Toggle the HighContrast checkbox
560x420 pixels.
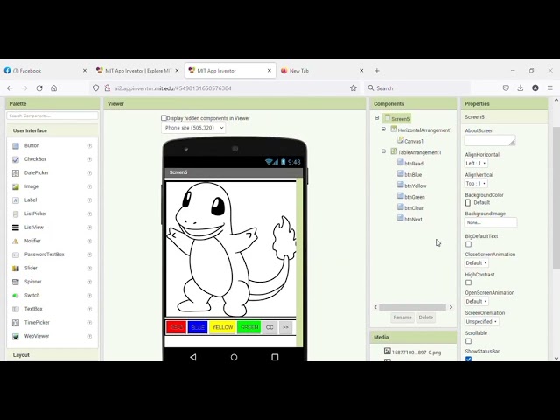click(x=469, y=283)
